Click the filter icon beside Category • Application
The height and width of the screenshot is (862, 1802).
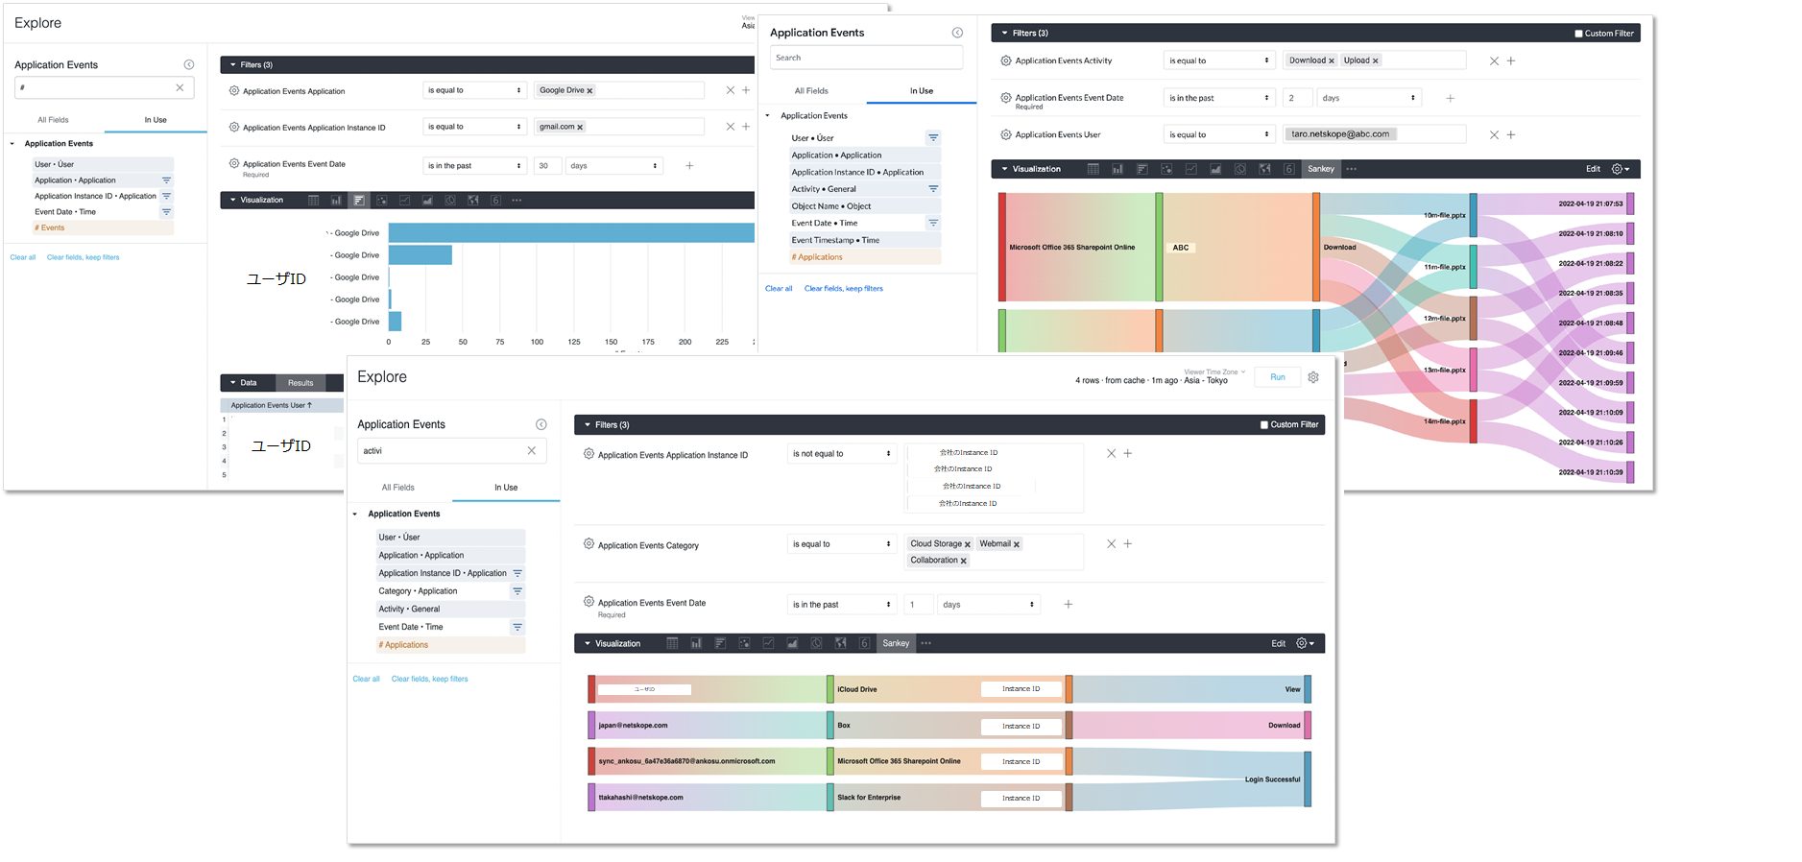pos(517,591)
